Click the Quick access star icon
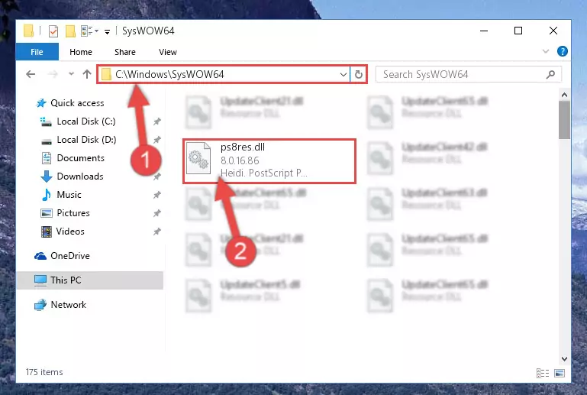This screenshot has width=587, height=395. [x=41, y=103]
